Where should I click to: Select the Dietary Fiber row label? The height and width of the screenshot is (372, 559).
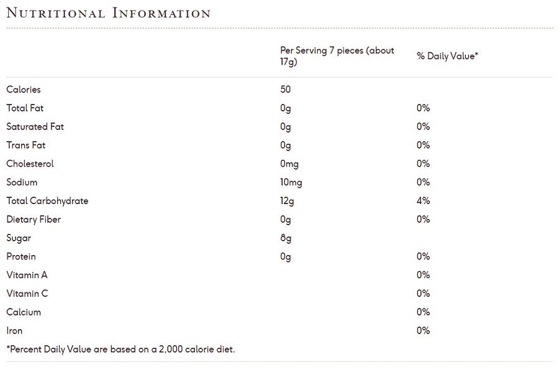[x=34, y=220]
